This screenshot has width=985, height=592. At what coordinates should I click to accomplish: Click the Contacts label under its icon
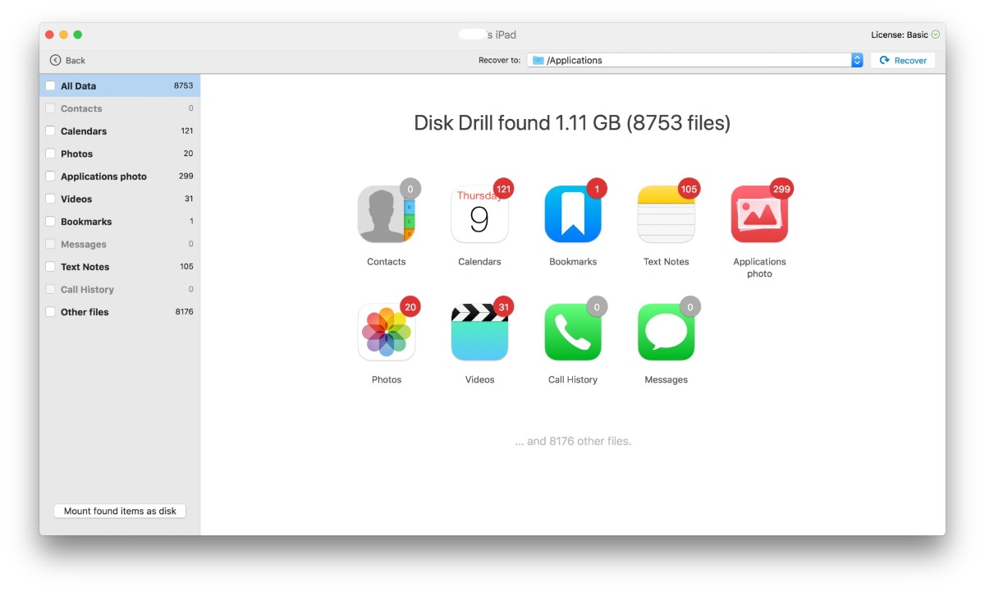[x=387, y=262]
